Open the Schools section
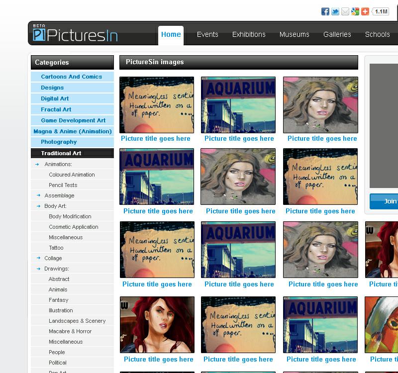This screenshot has width=398, height=373. 377,34
